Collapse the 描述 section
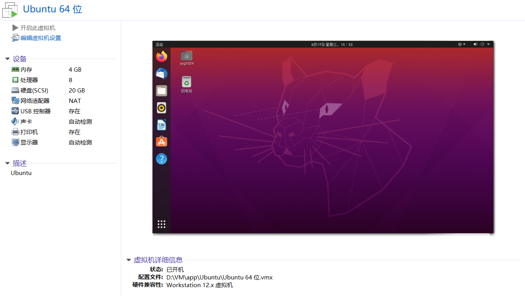 7,163
